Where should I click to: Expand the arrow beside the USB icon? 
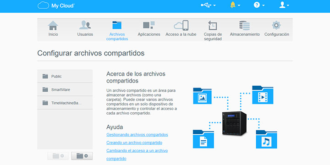click(214, 5)
